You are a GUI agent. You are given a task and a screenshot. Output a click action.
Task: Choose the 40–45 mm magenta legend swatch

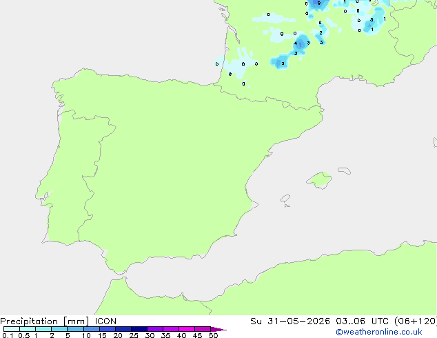[x=187, y=329]
